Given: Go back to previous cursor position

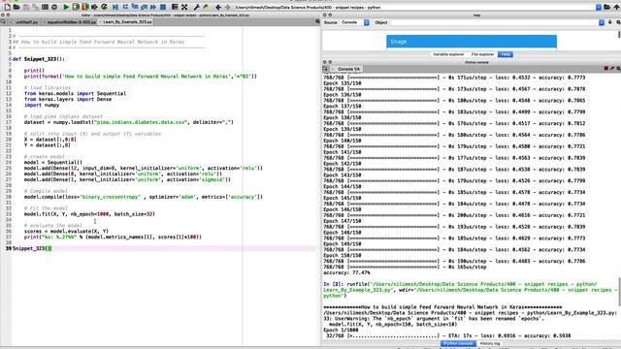Looking at the screenshot, I should point(218,7).
